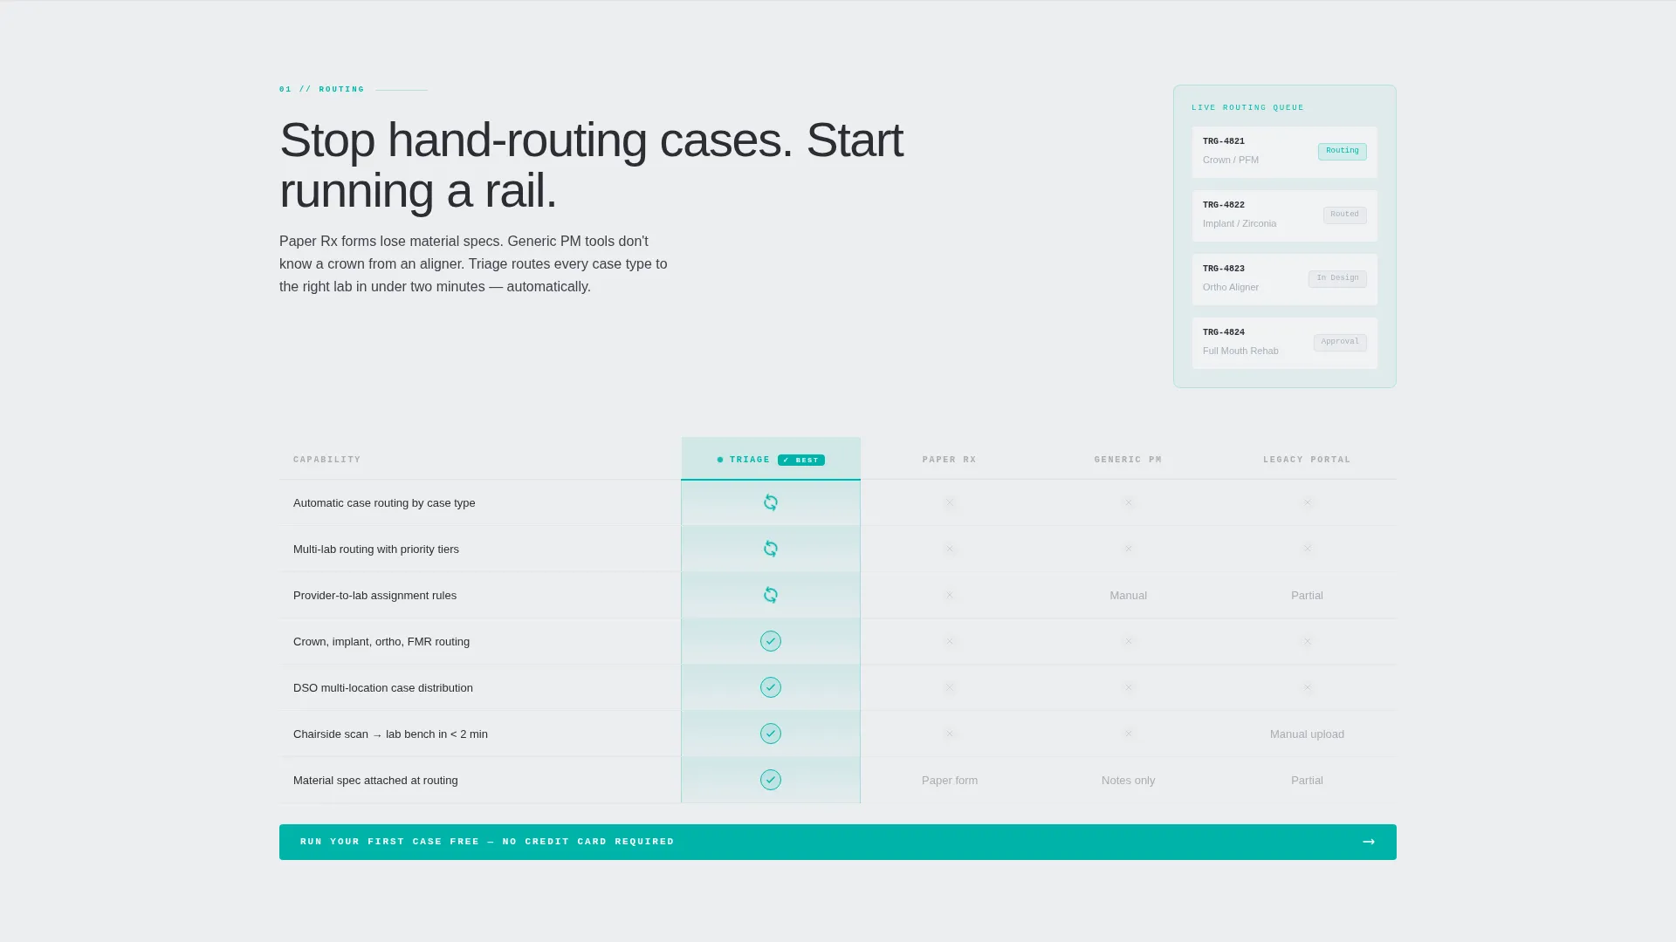Click the Best badge next to Triage

click(x=801, y=460)
